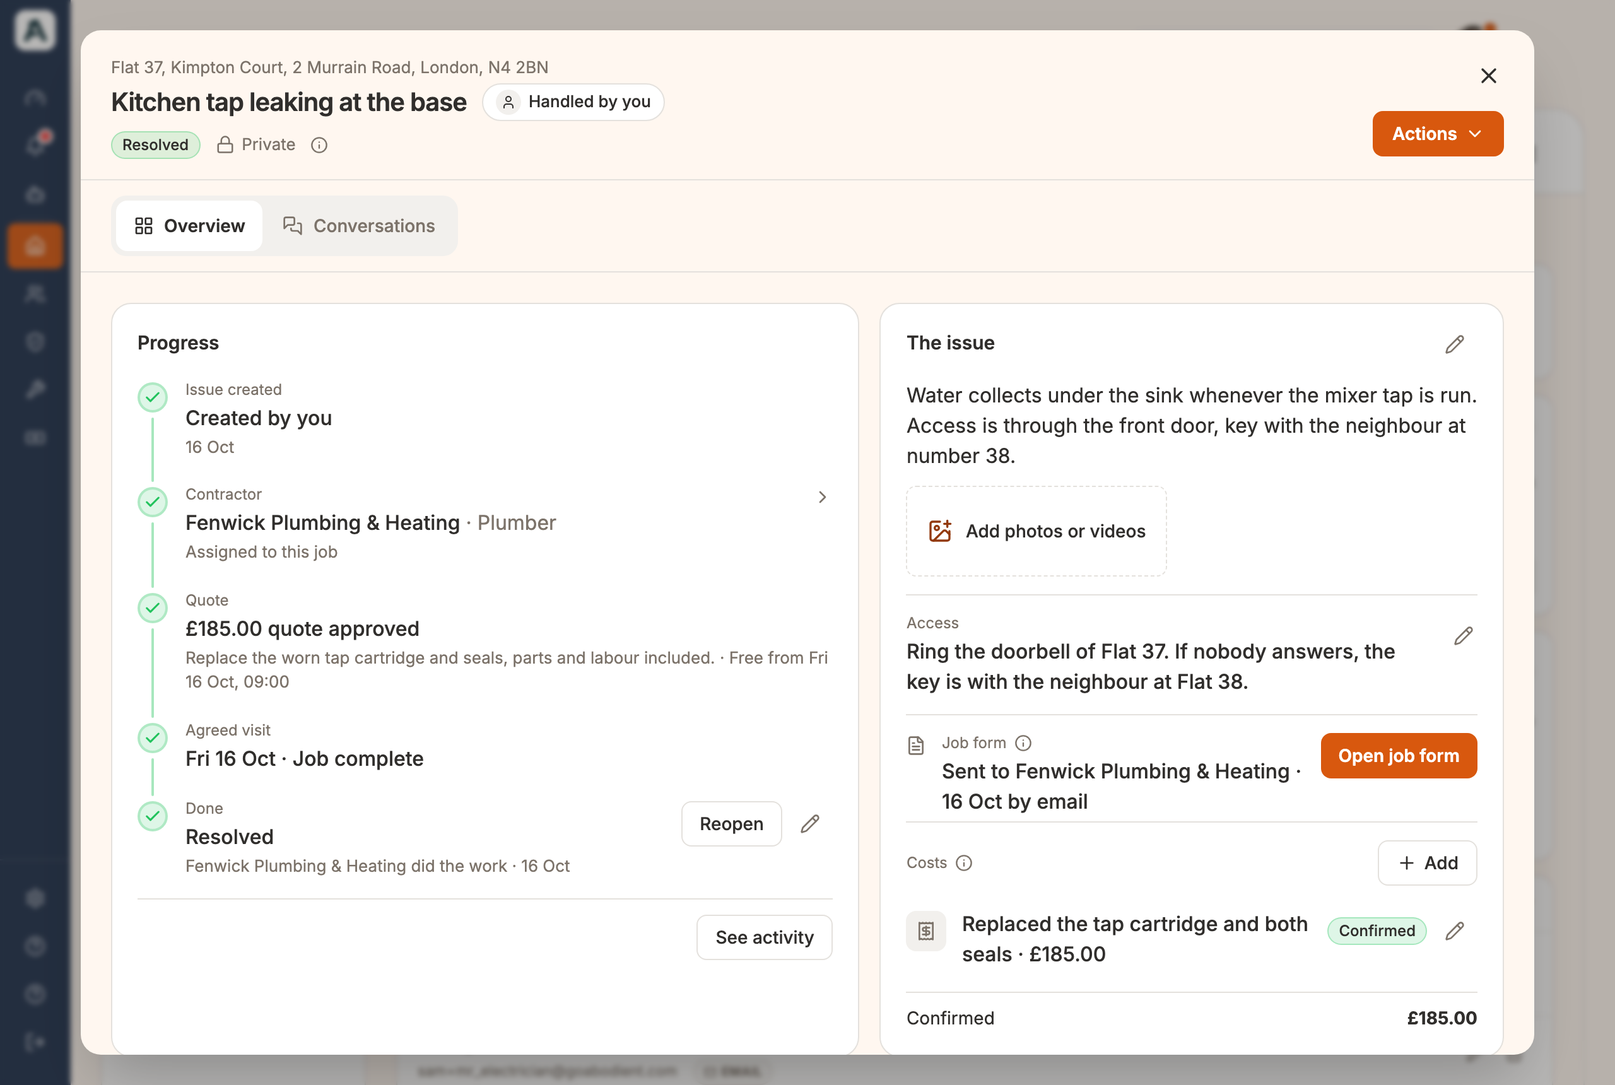Click the green Confirmed cost badge

1377,930
